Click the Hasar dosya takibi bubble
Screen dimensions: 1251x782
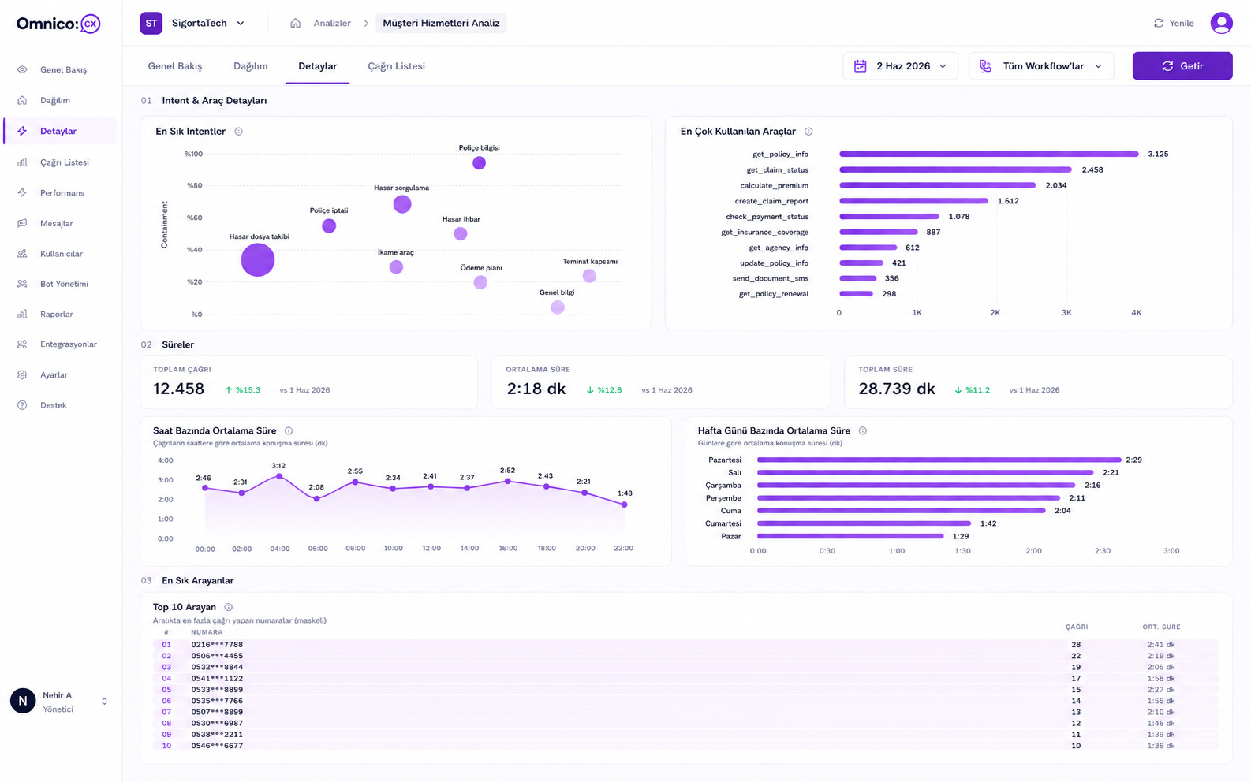click(x=257, y=259)
